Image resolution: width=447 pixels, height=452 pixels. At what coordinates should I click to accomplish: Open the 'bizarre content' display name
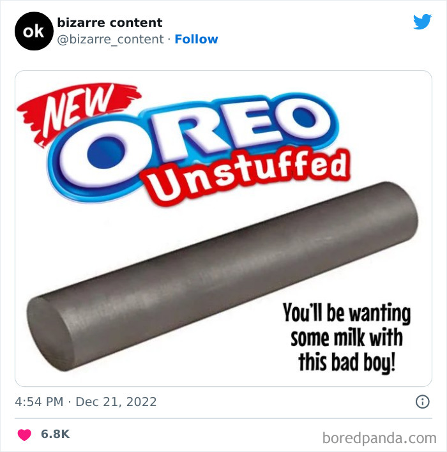tap(110, 22)
